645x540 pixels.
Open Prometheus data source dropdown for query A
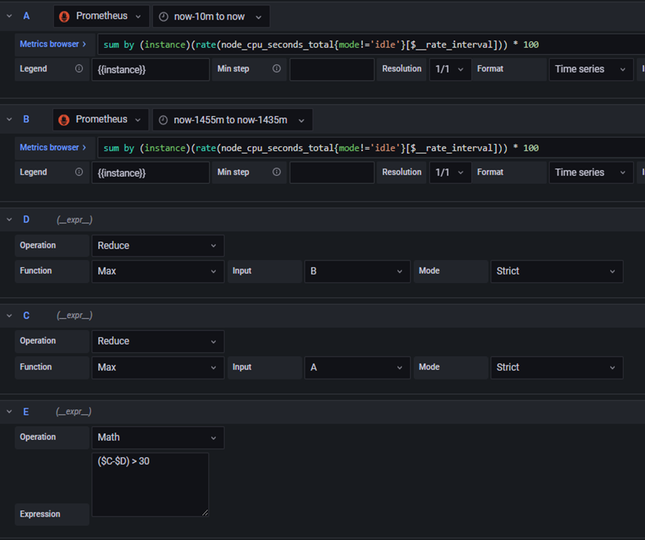click(101, 17)
